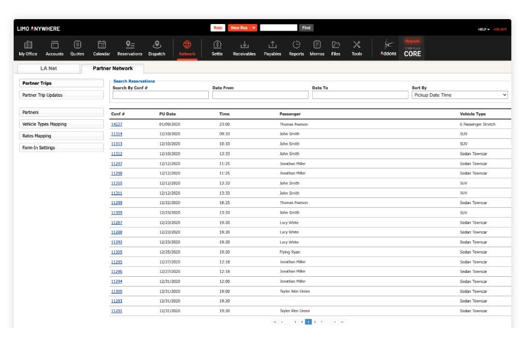This screenshot has height=350, width=525.
Task: Go to Dispatch via its icon
Action: point(157,45)
